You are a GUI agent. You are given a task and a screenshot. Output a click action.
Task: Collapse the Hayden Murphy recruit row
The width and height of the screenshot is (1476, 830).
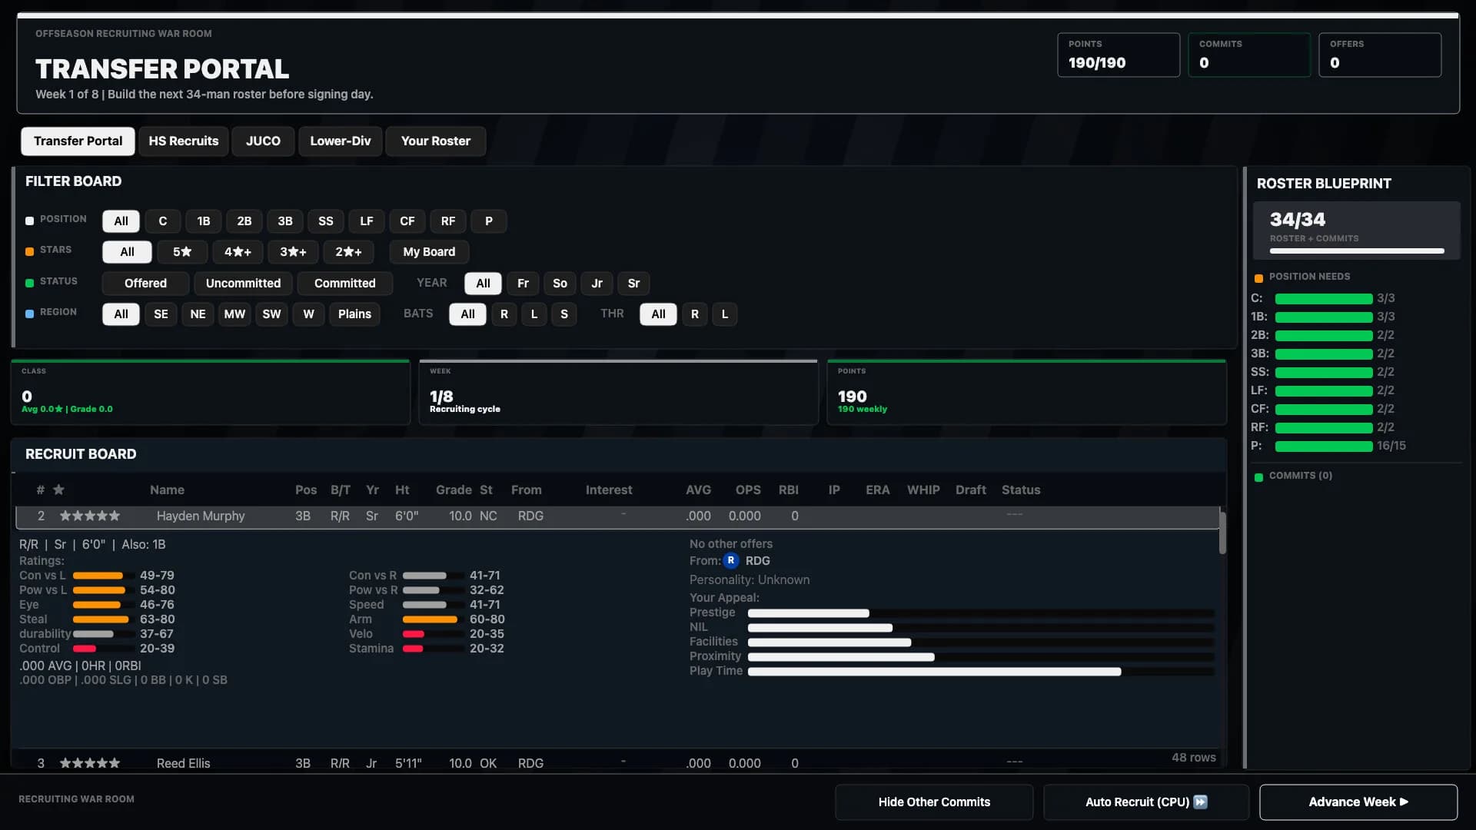click(617, 516)
